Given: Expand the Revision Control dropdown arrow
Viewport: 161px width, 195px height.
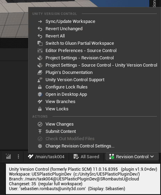Looking at the screenshot, I should pyautogui.click(x=152, y=156).
